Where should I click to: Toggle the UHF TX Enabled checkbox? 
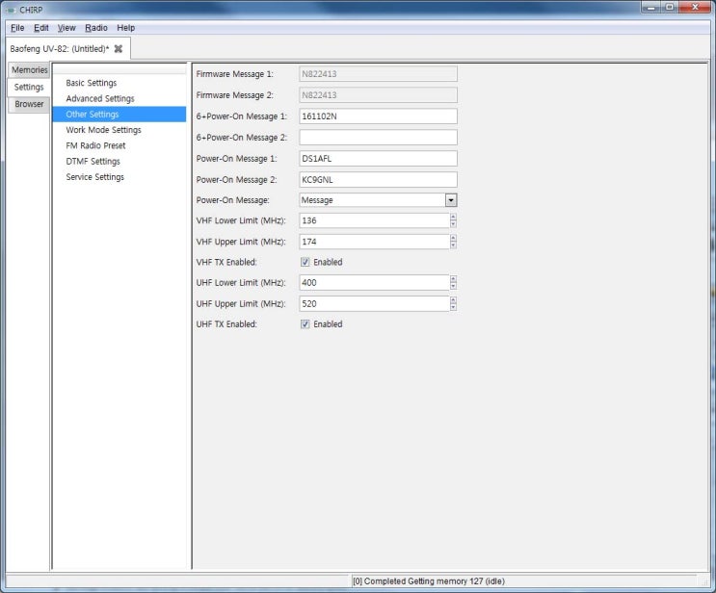(305, 324)
